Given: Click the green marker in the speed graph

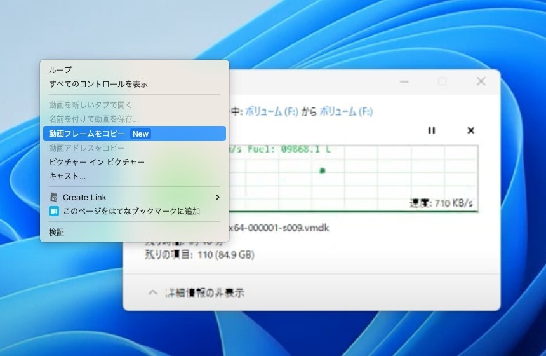Looking at the screenshot, I should click(323, 170).
